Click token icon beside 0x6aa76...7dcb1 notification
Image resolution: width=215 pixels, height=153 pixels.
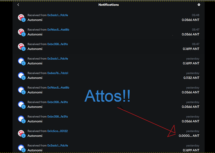[x=21, y=76]
